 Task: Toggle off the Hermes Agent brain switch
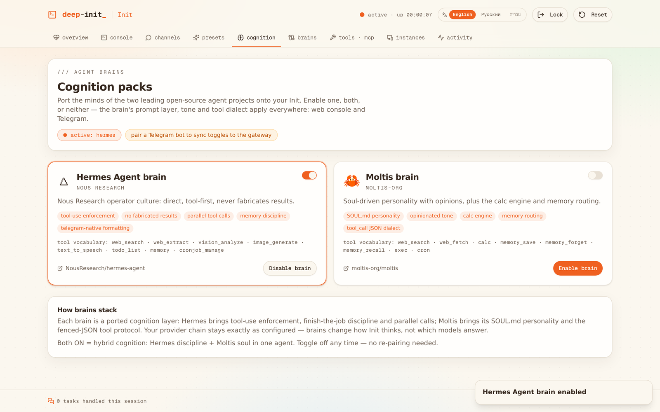point(309,176)
